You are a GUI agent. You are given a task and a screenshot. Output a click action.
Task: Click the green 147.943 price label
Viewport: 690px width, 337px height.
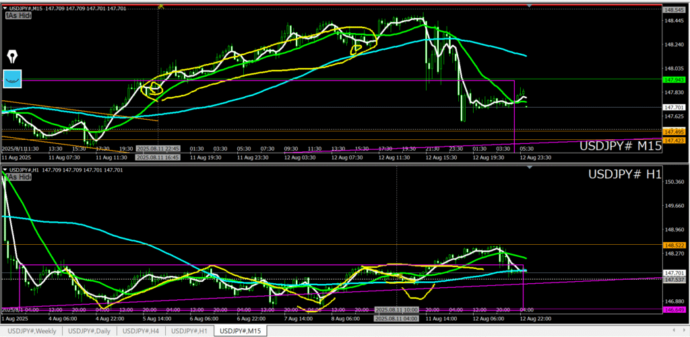[x=674, y=80]
